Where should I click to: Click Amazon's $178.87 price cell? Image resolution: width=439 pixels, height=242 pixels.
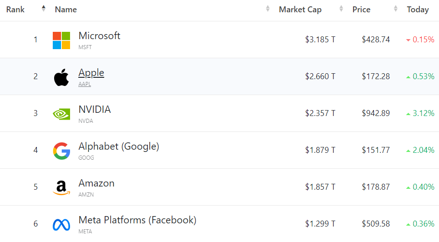tap(376, 187)
